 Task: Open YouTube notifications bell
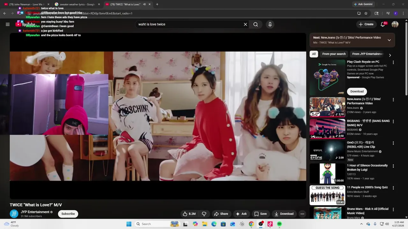[x=383, y=24]
